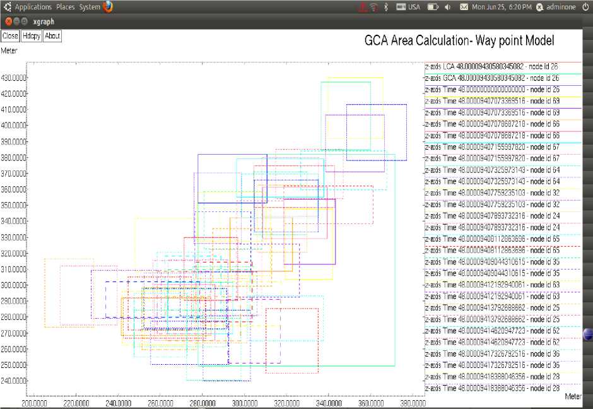
Task: Click the power shutdown icon
Action: point(585,7)
